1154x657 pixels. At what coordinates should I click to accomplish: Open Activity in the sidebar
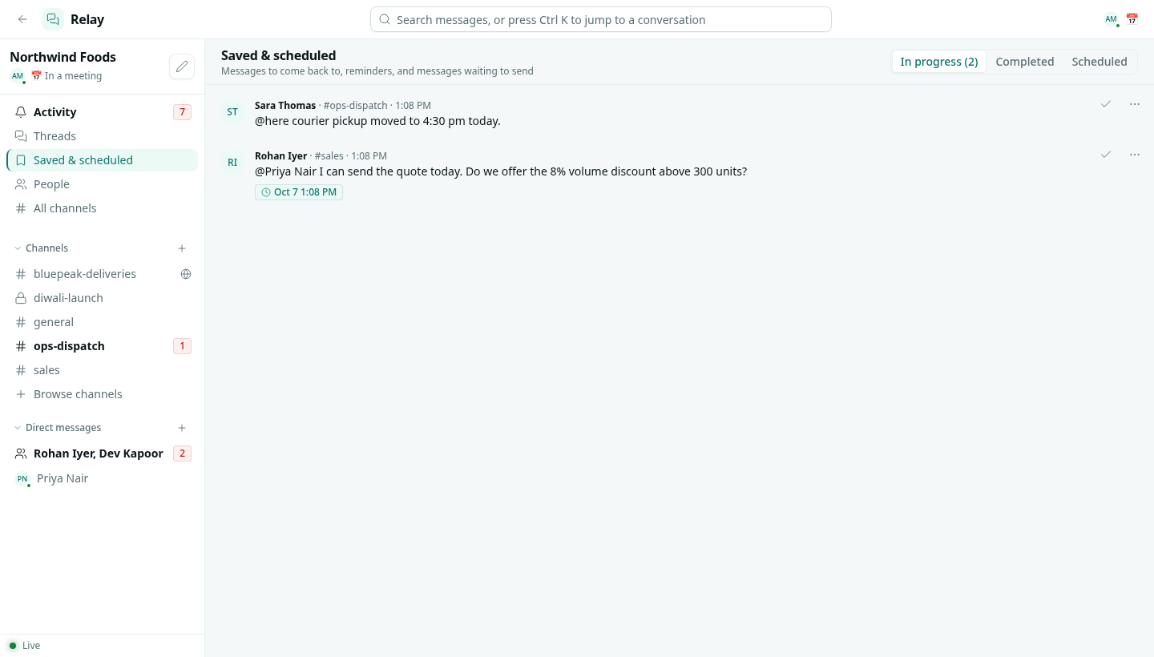103,112
